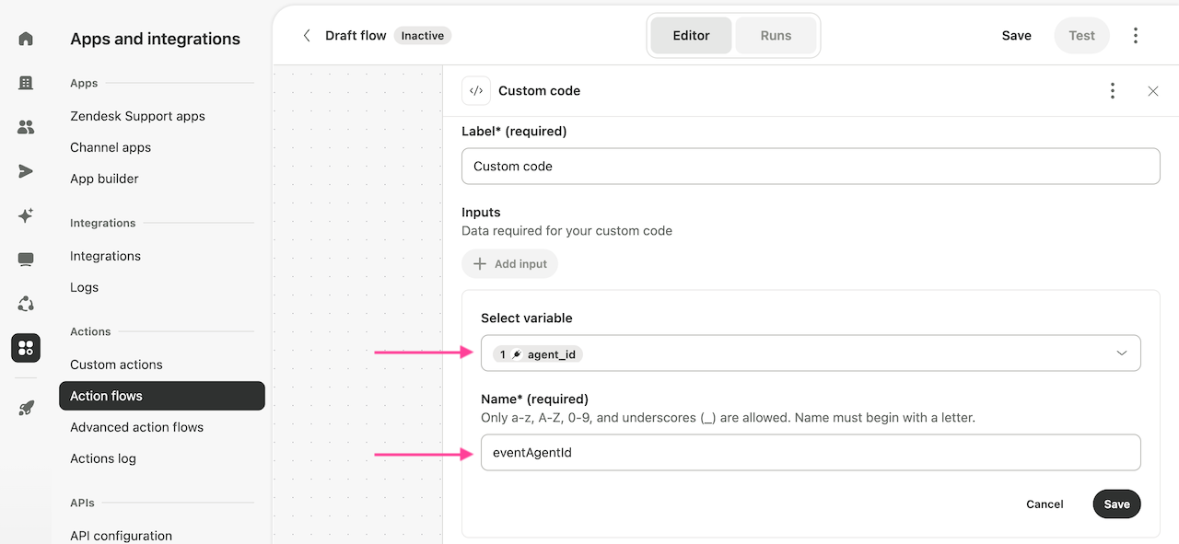Image resolution: width=1179 pixels, height=544 pixels.
Task: Open Actions log
Action: point(103,458)
